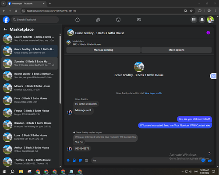
Task: Open the Monica conversation
Action: tap(29, 88)
